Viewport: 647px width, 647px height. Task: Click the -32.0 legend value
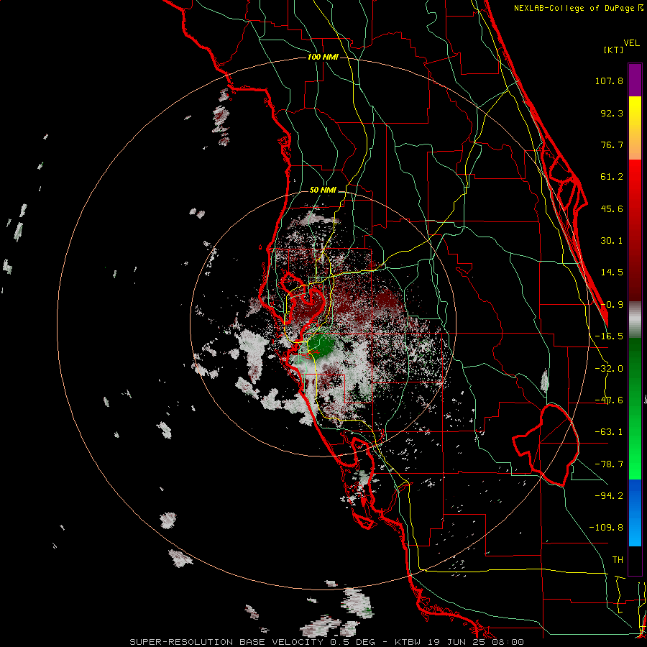point(609,369)
